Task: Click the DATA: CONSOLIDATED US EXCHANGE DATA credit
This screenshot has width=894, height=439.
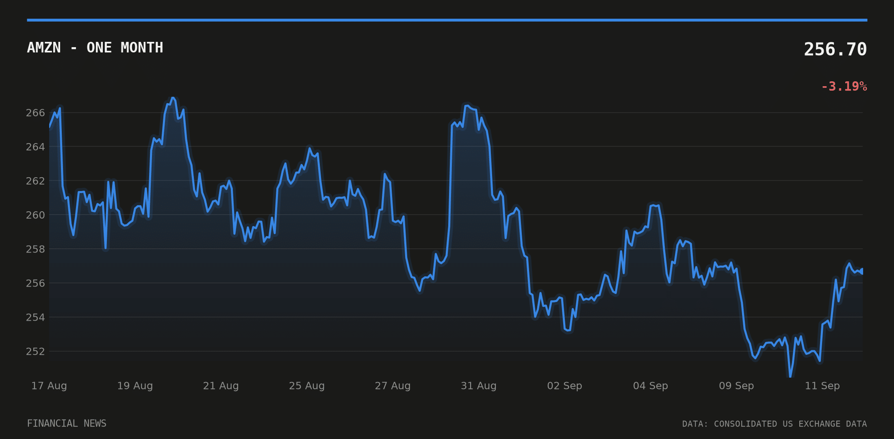Action: (x=775, y=424)
